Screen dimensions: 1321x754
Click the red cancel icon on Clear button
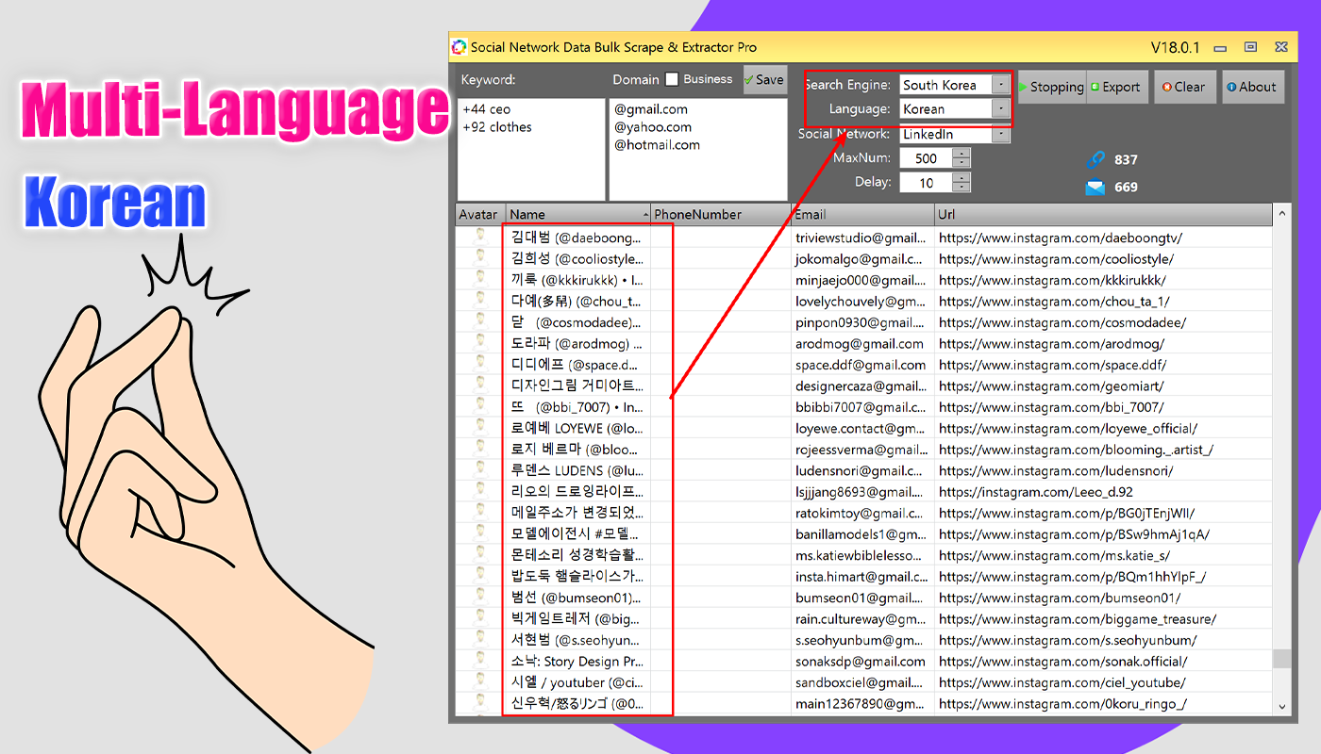[x=1168, y=87]
